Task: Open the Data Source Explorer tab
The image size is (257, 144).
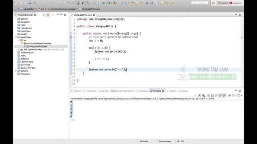Action: (122, 91)
